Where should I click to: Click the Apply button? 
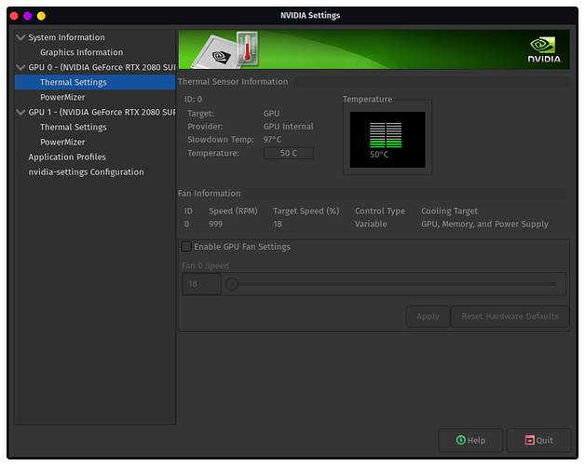tap(428, 316)
